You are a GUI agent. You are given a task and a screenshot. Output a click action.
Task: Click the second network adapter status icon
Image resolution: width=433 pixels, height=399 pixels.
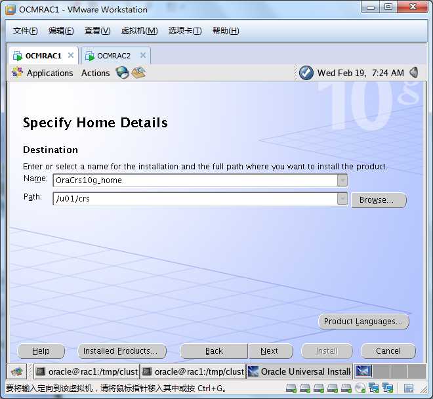(x=388, y=388)
